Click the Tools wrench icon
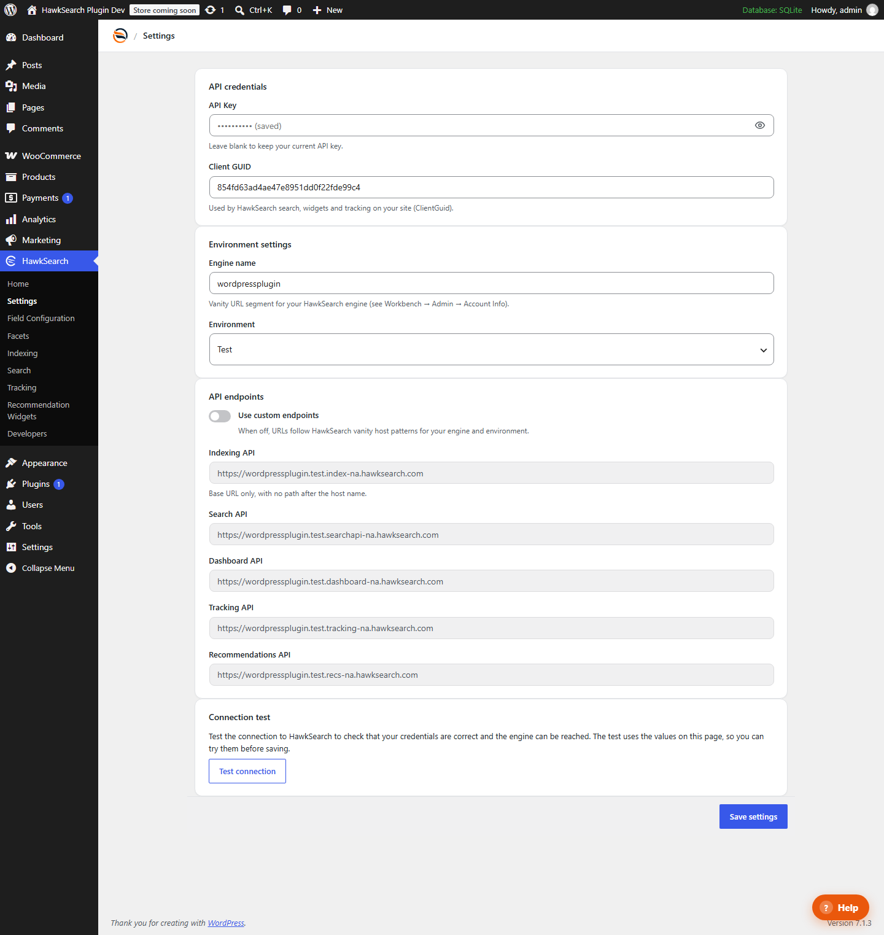 [x=11, y=526]
